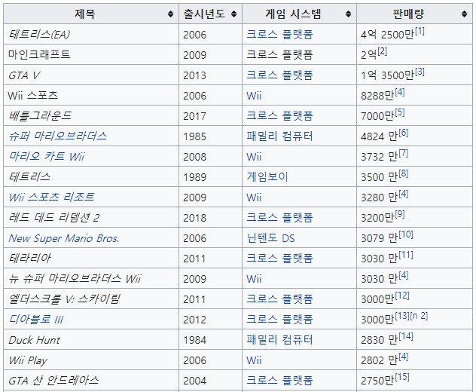Click year 2004 in GTA 산 안드레아스 row

coord(194,381)
